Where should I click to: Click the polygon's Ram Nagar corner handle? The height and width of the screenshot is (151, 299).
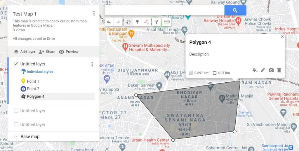click(x=241, y=81)
